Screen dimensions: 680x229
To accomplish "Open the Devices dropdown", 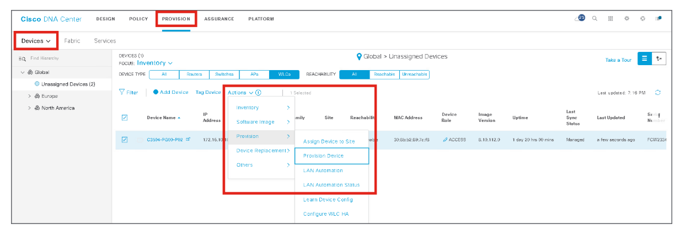I will coord(36,41).
